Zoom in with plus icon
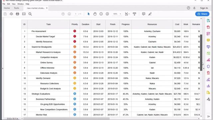The image size is (213, 120). [107, 14]
